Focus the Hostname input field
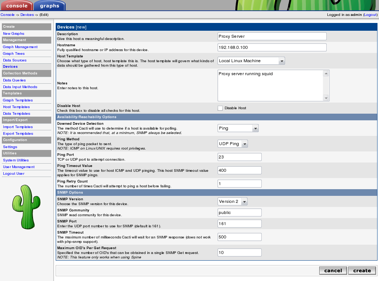This screenshot has width=379, height=281. click(x=272, y=47)
